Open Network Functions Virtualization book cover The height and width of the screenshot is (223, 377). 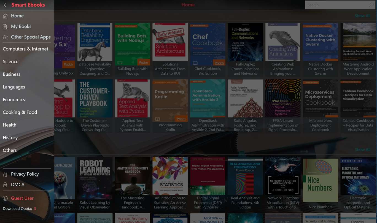click(x=283, y=176)
